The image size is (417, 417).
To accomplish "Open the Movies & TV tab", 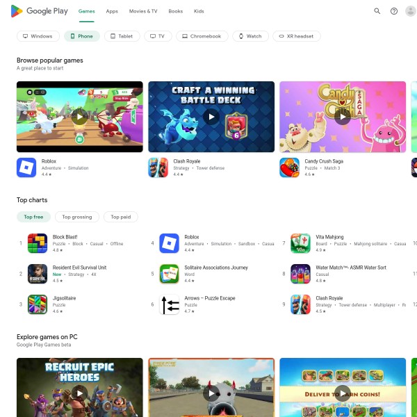I will point(143,11).
